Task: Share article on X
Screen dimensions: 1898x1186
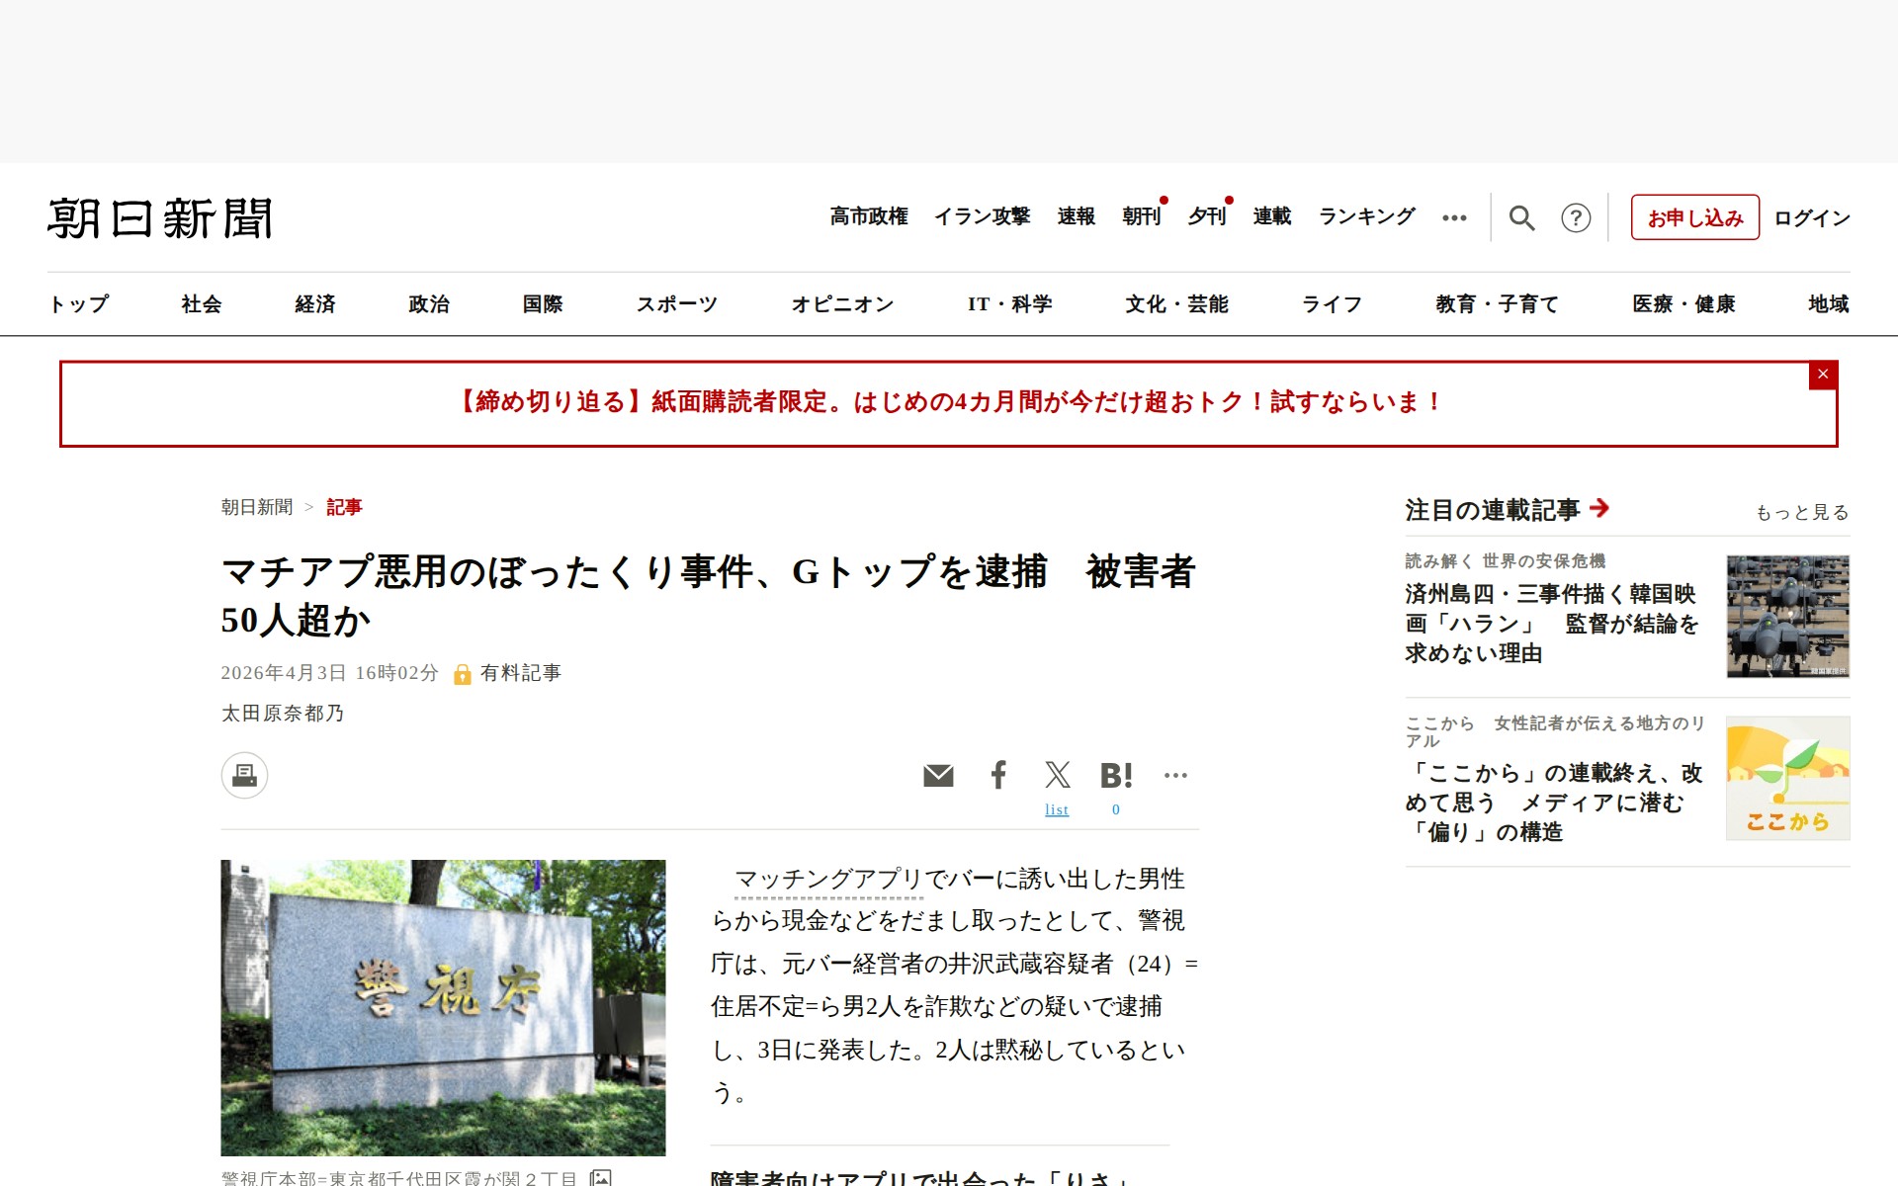Action: [x=1057, y=774]
